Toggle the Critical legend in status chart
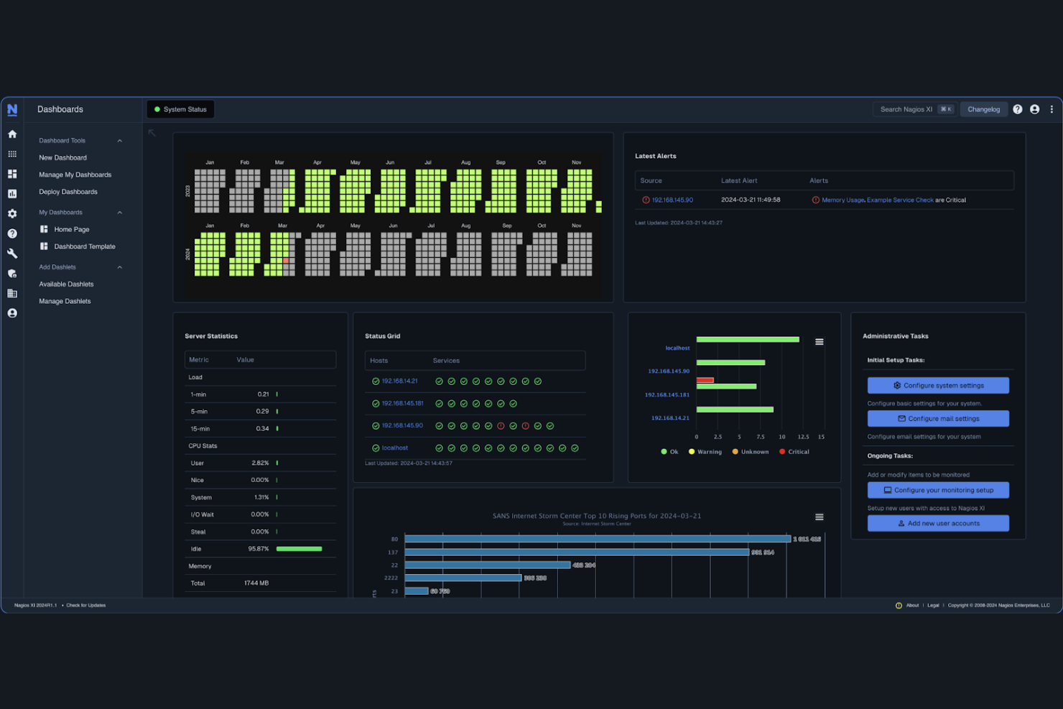This screenshot has width=1063, height=709. point(793,451)
